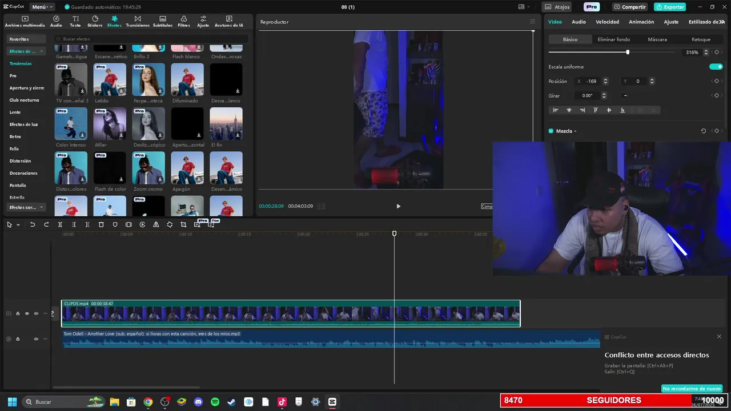Select the Latido effect thumbnail
731x411 pixels.
(x=110, y=79)
